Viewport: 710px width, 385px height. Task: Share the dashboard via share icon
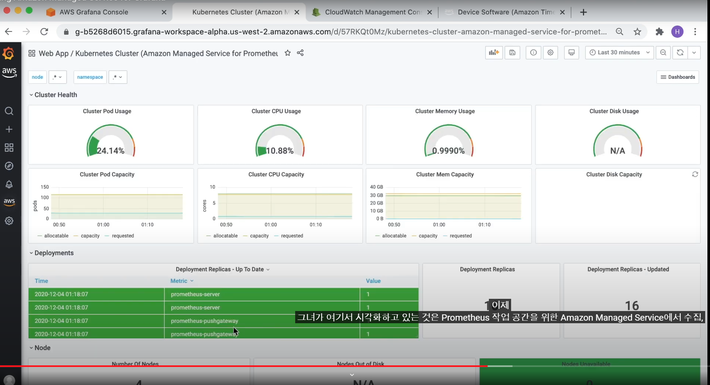pyautogui.click(x=300, y=53)
